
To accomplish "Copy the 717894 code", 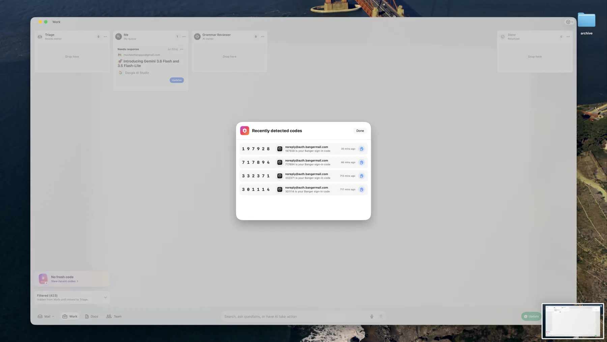I will pyautogui.click(x=362, y=162).
